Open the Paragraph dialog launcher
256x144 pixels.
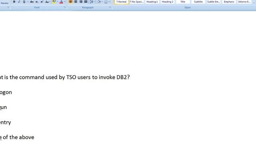pos(110,7)
